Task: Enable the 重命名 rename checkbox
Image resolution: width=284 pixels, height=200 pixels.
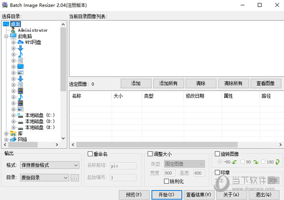Action: [x=90, y=154]
